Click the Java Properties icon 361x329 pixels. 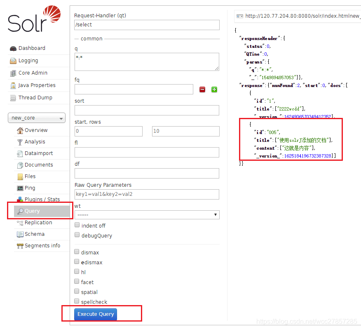click(13, 85)
